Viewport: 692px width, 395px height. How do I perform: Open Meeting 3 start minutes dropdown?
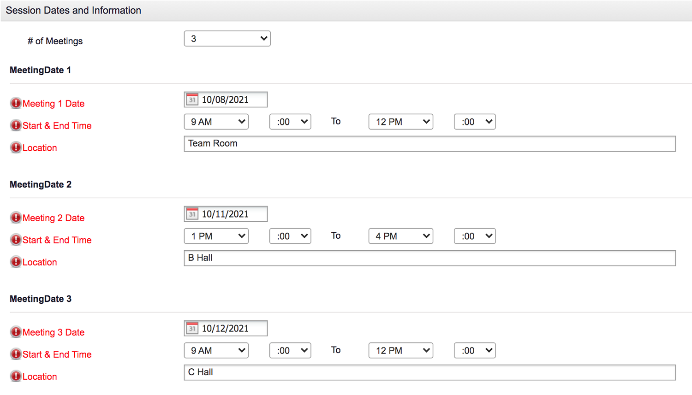(x=290, y=350)
